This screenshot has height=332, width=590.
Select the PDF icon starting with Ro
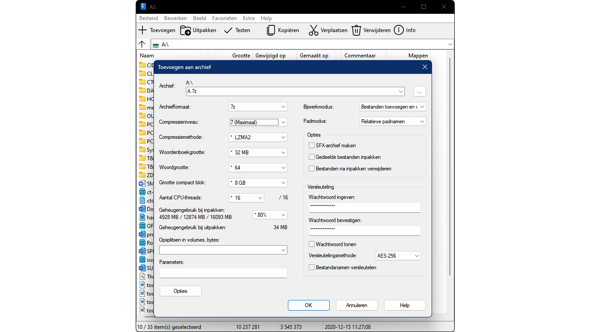(x=142, y=243)
